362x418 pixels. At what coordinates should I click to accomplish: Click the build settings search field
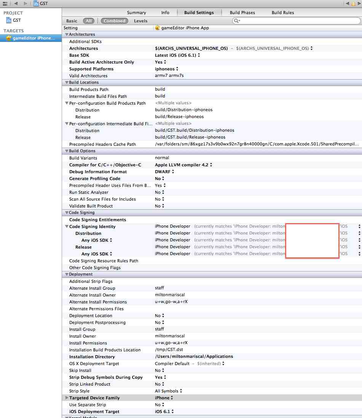(296, 21)
